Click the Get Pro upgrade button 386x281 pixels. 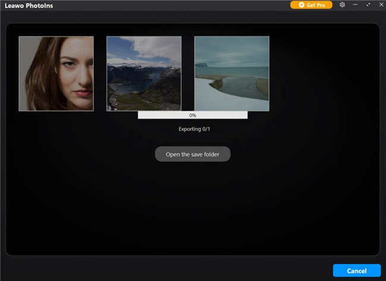pyautogui.click(x=311, y=5)
